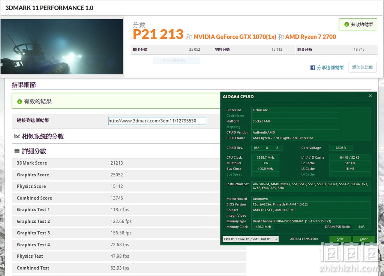Click the list icon beside detailed scores heading

(17, 151)
